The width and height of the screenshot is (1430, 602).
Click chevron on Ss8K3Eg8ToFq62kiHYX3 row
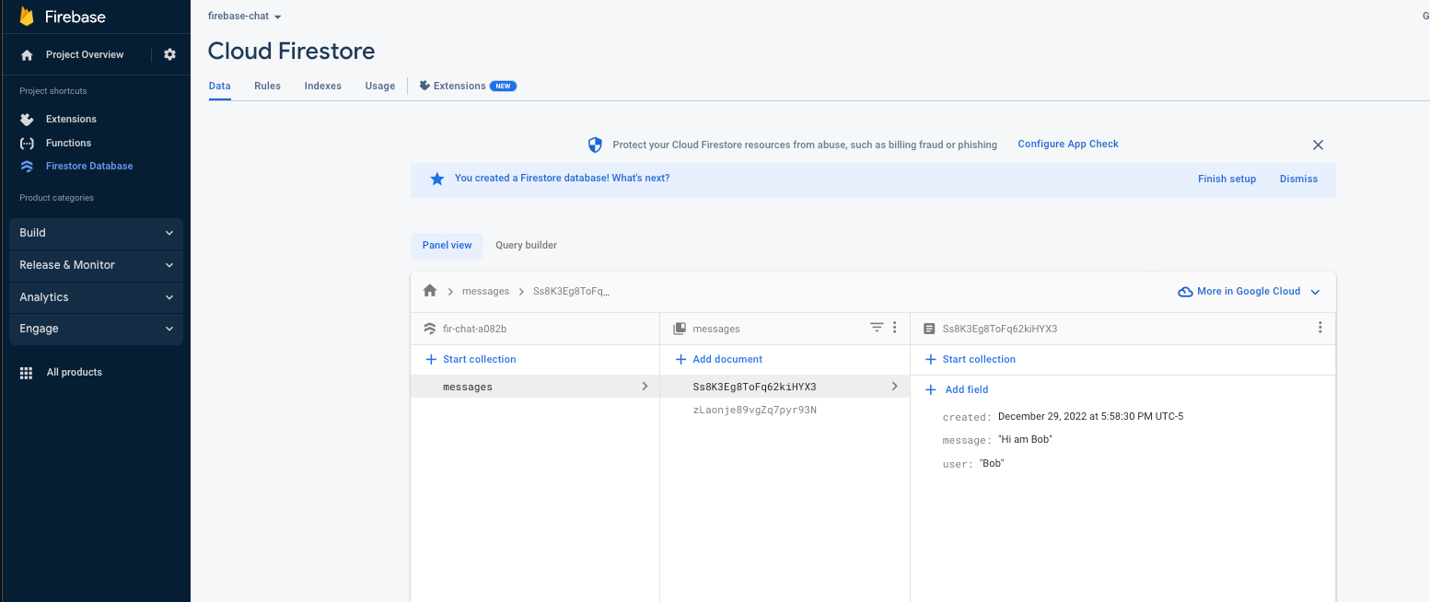tap(894, 387)
